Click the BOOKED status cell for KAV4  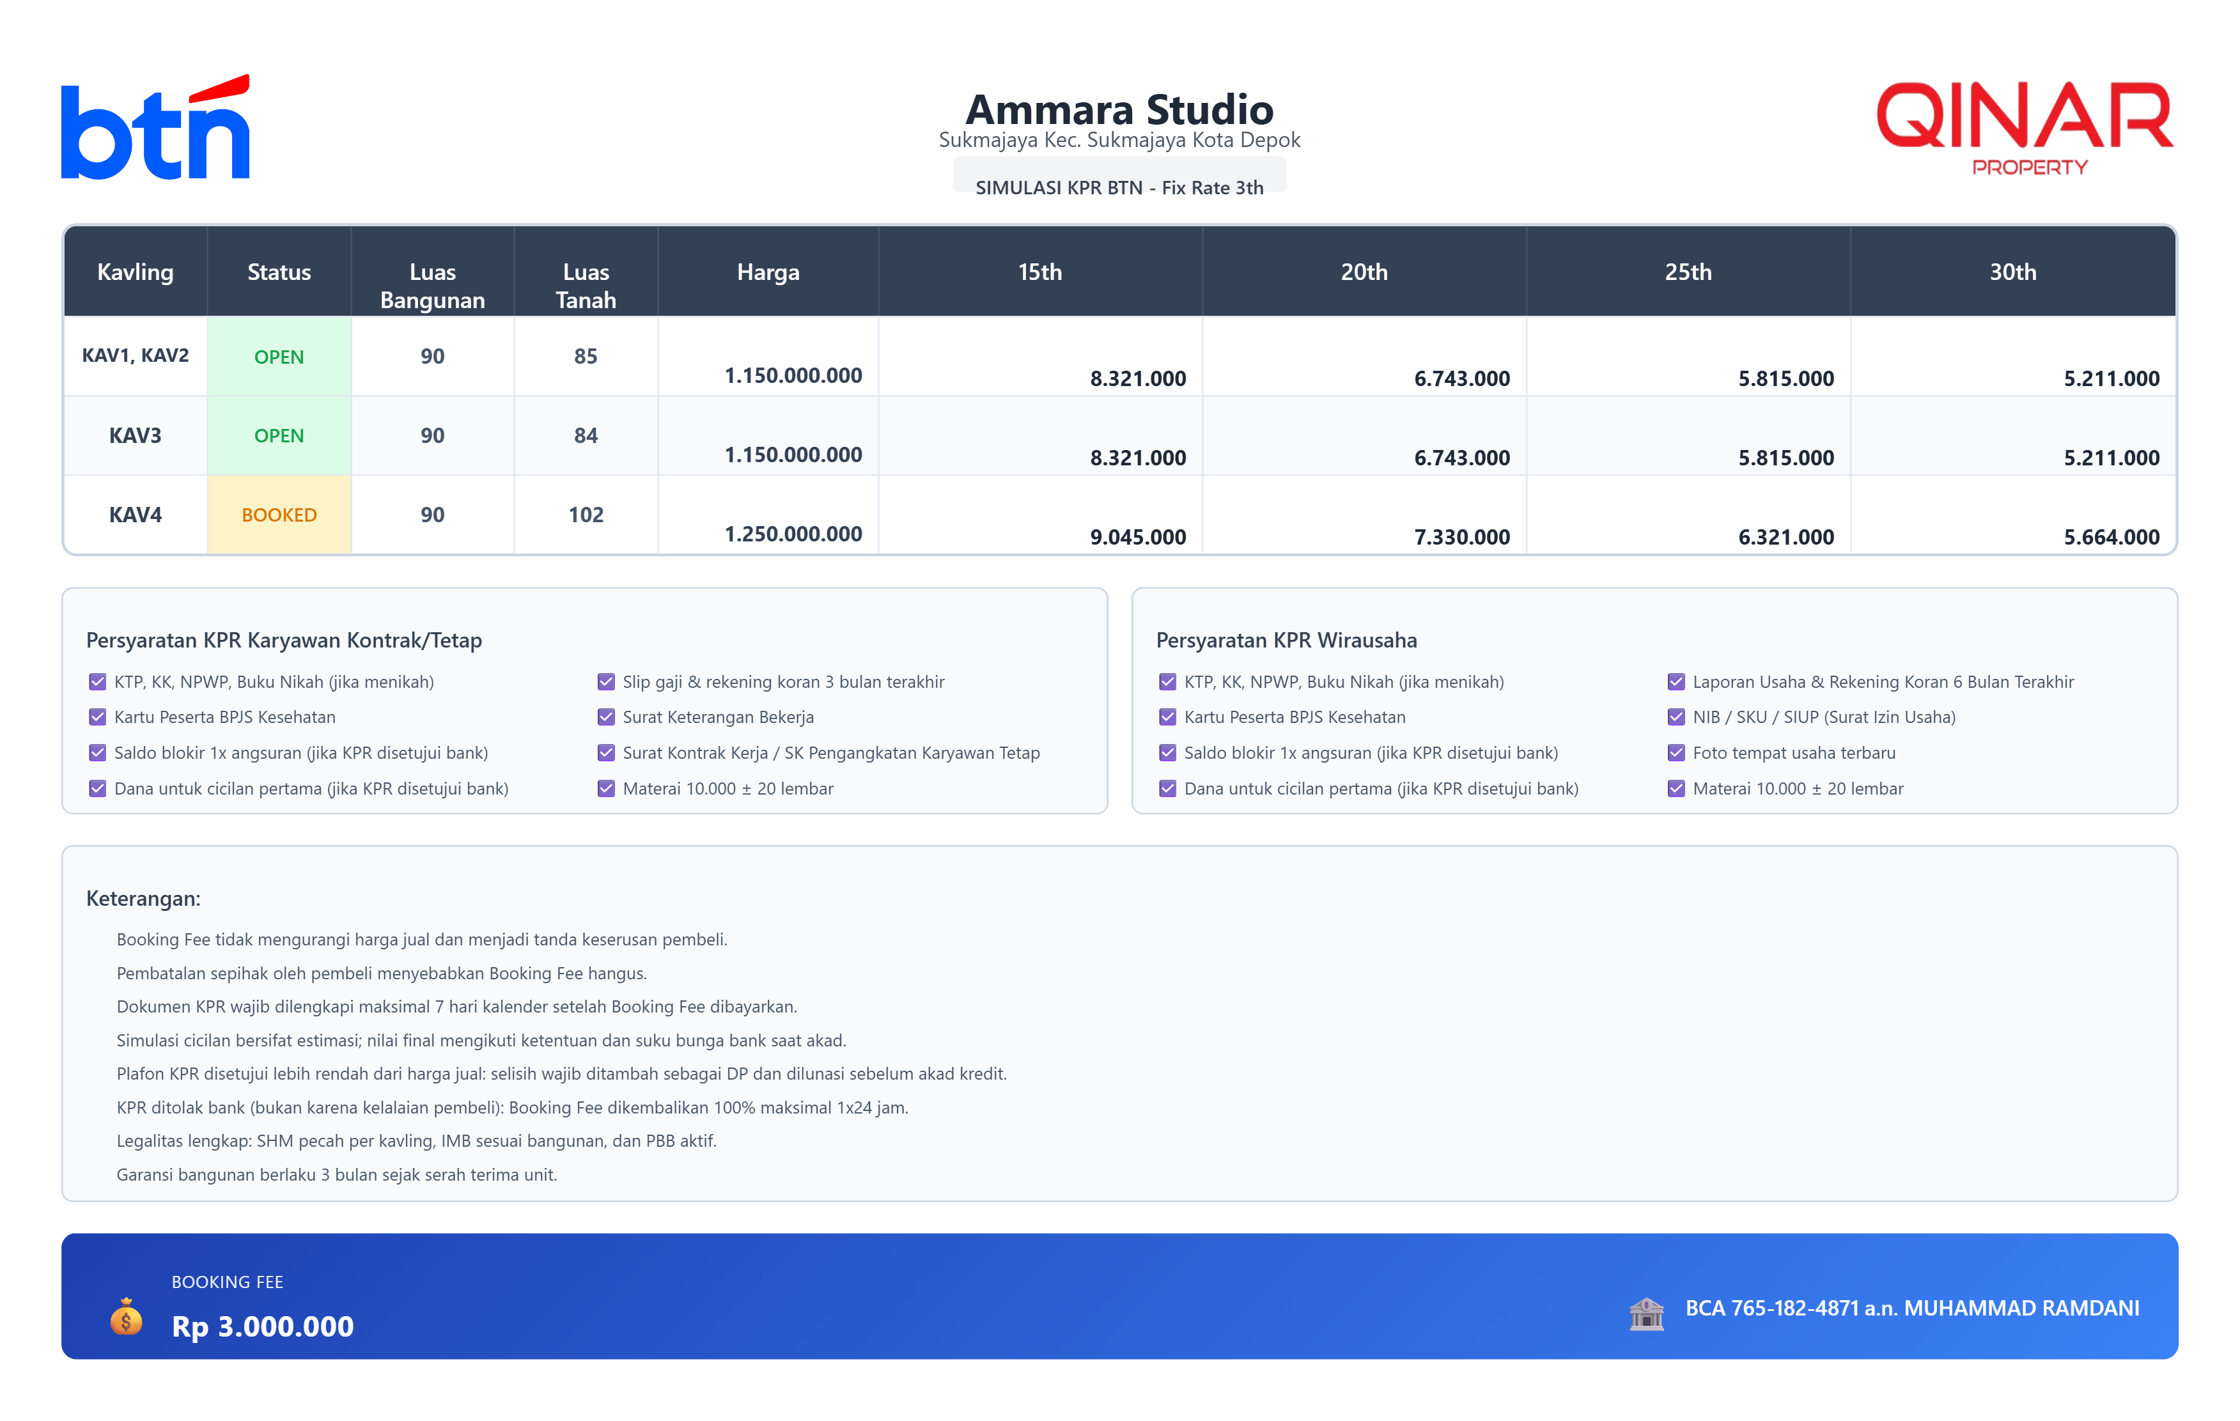[279, 515]
